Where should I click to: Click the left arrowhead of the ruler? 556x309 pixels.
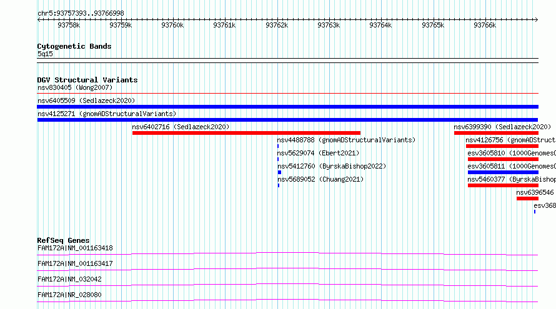tap(39, 19)
